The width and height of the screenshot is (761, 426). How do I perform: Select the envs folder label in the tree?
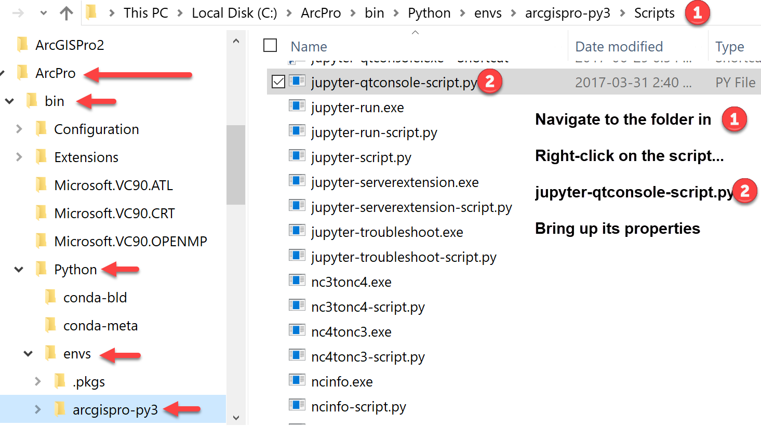(77, 354)
